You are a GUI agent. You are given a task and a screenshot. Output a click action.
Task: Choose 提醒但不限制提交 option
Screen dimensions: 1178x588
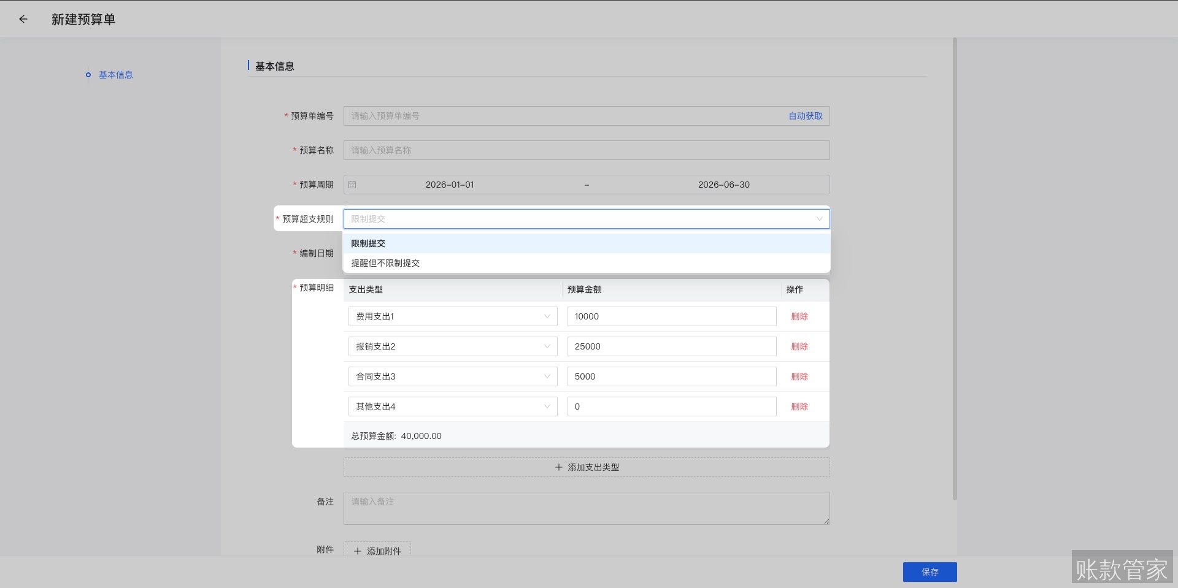[385, 263]
